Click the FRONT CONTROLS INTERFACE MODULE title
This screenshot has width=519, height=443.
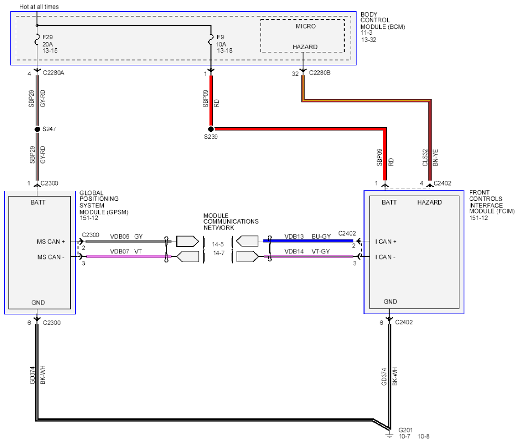click(x=491, y=202)
